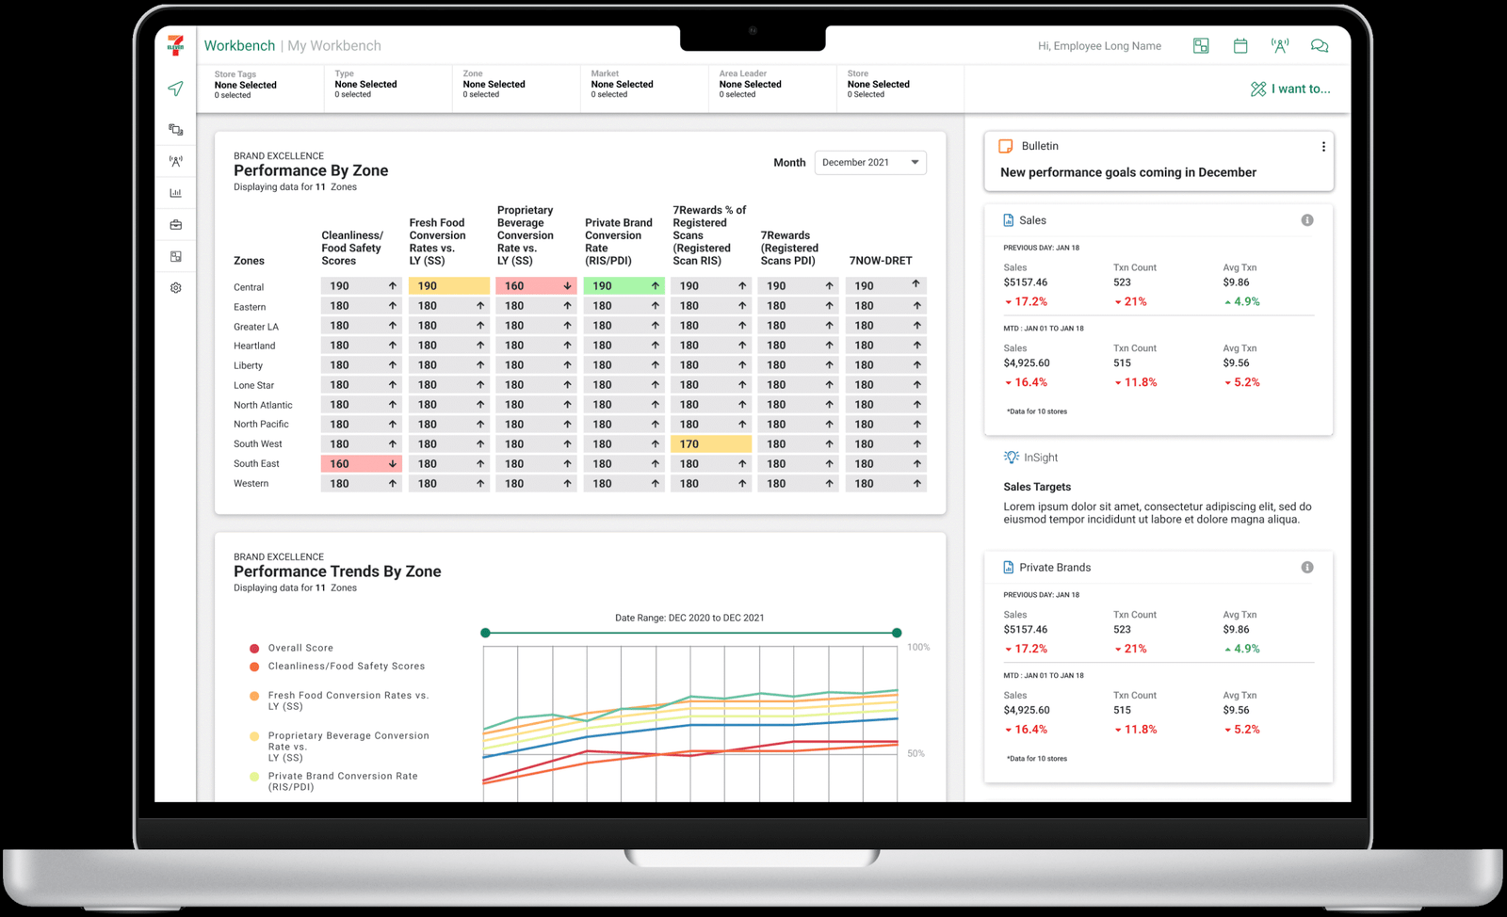Select the Central zone row label
Screen dimensions: 1507x917
click(x=249, y=287)
